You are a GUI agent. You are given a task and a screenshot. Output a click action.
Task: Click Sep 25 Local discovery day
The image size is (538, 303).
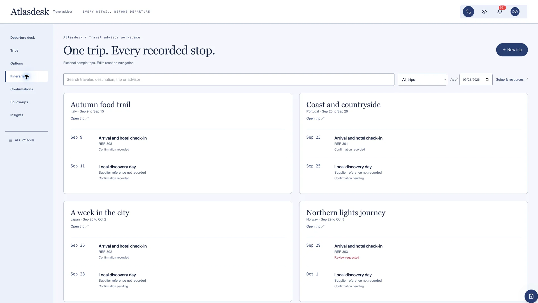point(353,167)
